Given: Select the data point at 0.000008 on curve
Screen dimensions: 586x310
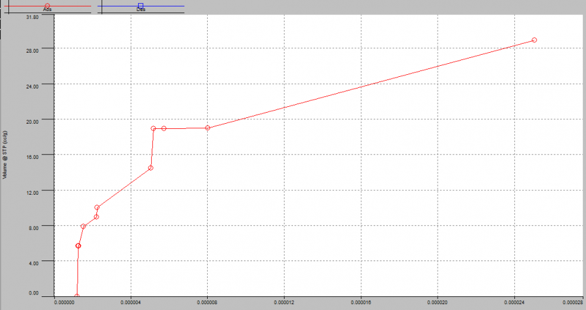Looking at the screenshot, I should coord(208,128).
